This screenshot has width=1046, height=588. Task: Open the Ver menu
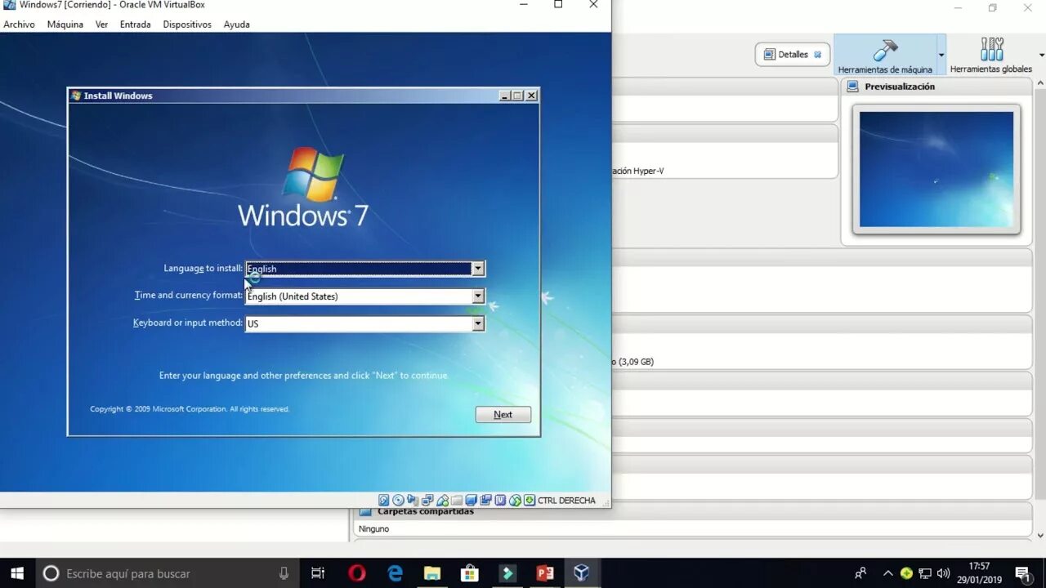tap(101, 24)
